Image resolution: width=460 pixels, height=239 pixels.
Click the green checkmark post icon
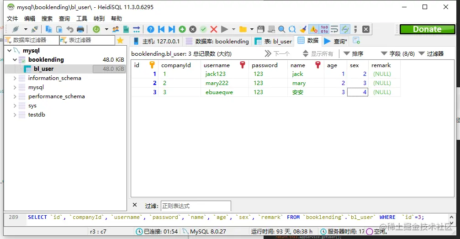pos(203,29)
